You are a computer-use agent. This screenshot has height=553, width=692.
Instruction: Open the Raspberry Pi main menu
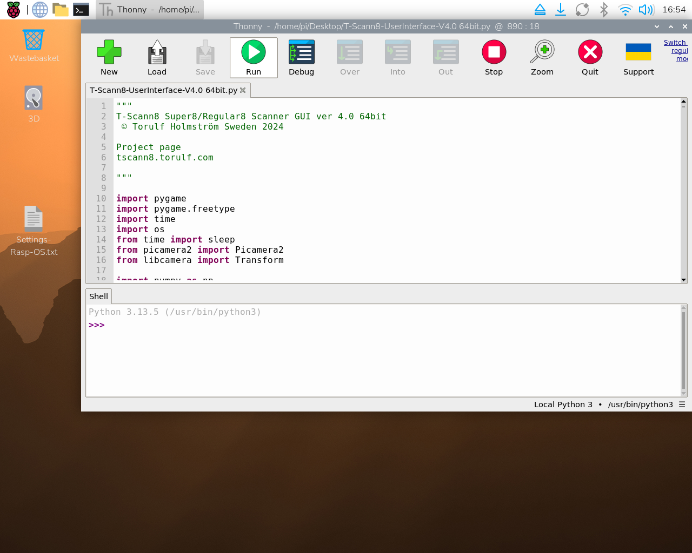[x=14, y=10]
